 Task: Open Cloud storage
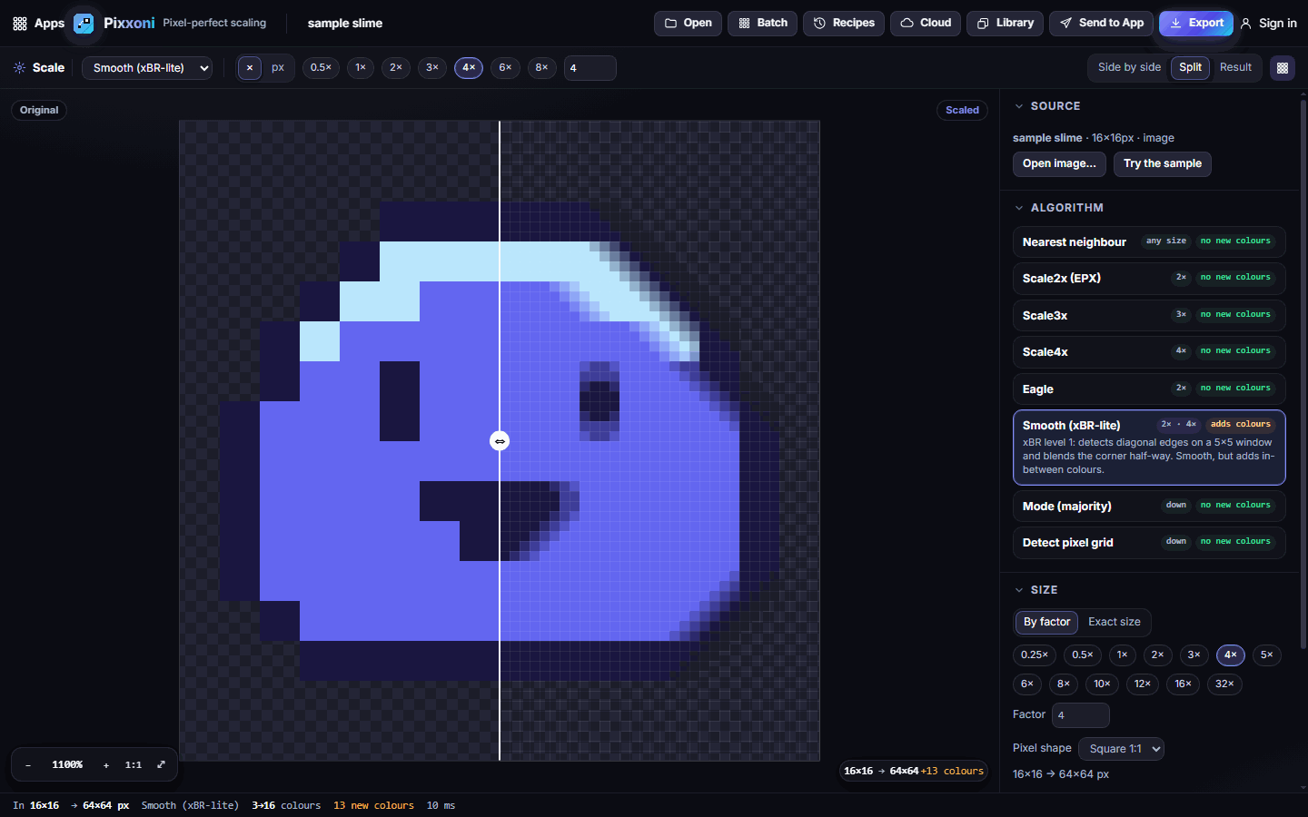point(926,23)
